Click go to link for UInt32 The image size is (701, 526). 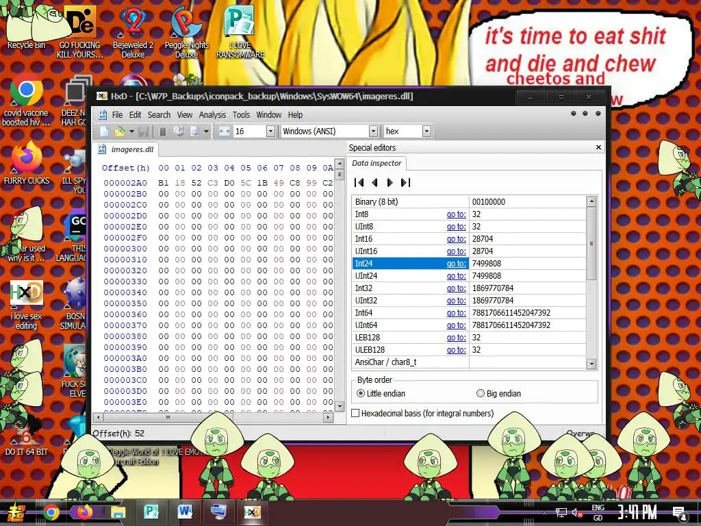click(x=456, y=301)
